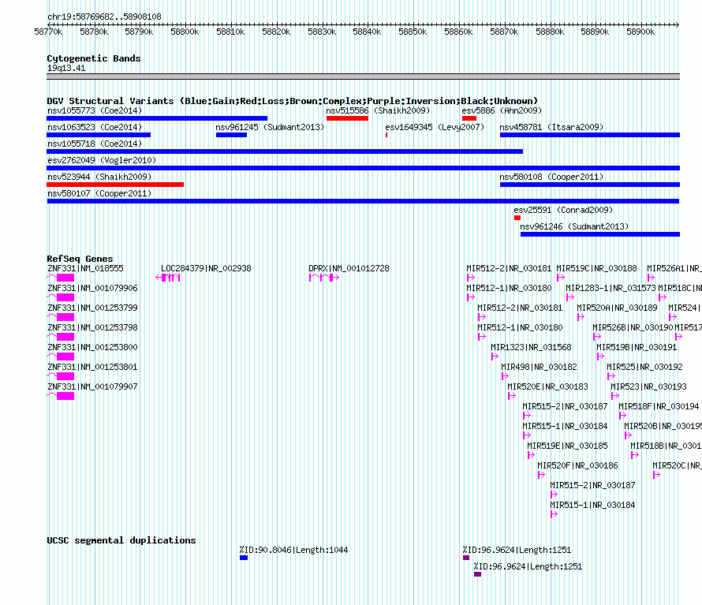Click the blue %ID:90.8046 segmental duplication bar
Image resolution: width=702 pixels, height=605 pixels.
click(244, 558)
